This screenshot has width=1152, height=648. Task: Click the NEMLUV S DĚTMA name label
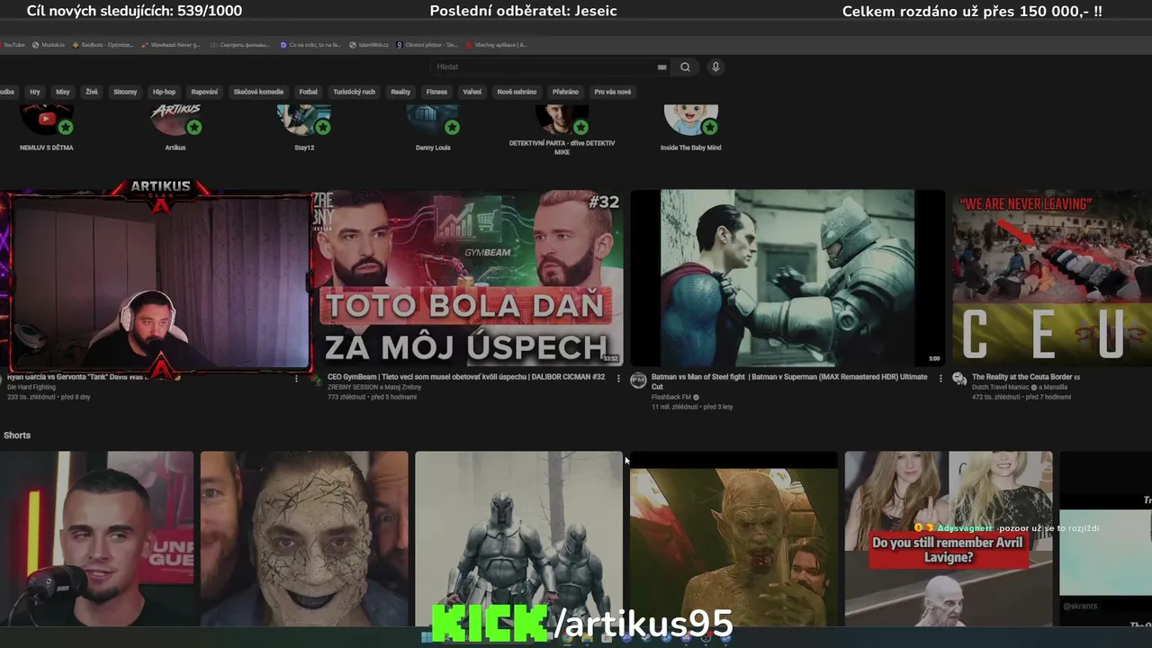coord(47,148)
